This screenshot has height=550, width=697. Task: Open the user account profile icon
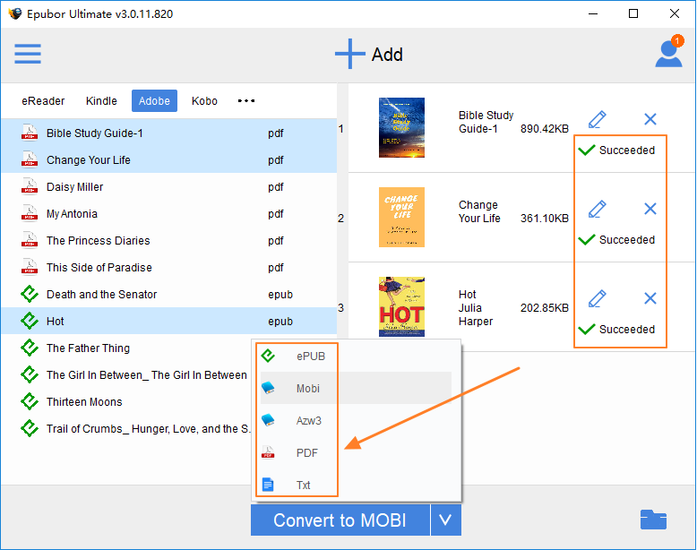coord(668,54)
